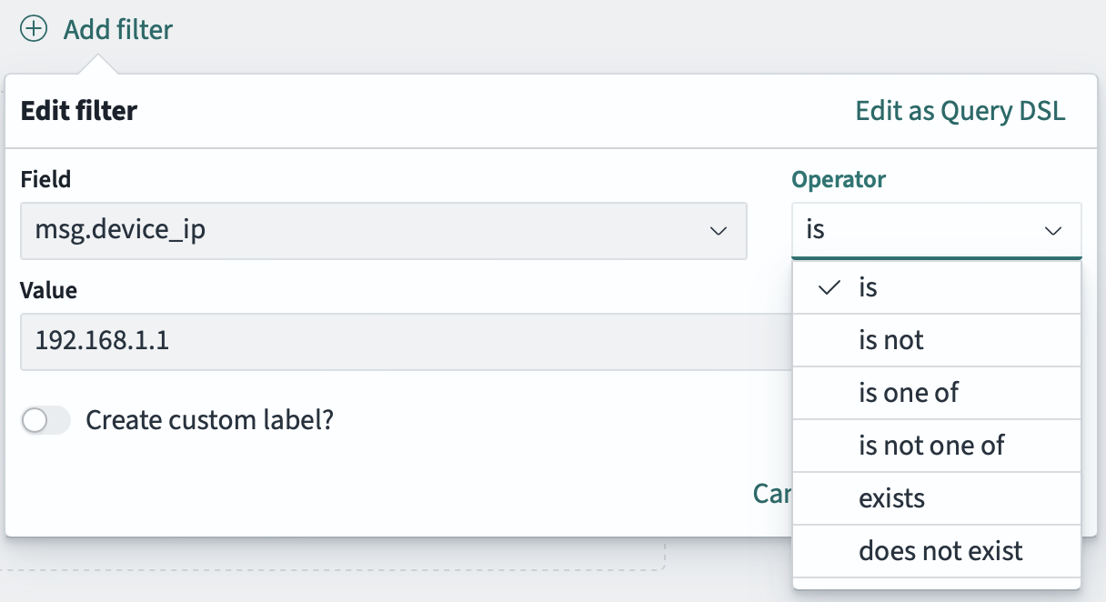Click the Edit filter panel header
Image resolution: width=1106 pixels, height=602 pixels.
[x=78, y=110]
